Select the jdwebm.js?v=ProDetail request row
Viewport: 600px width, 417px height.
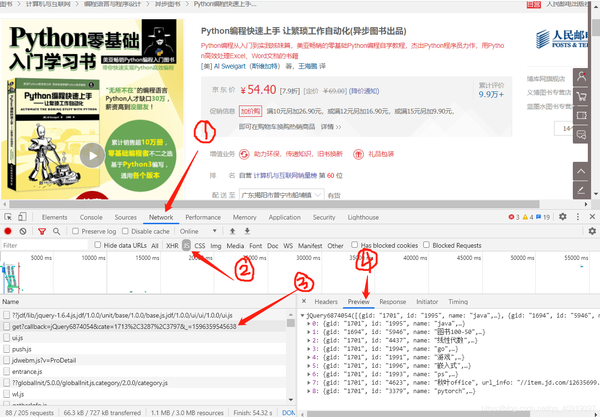pyautogui.click(x=142, y=360)
